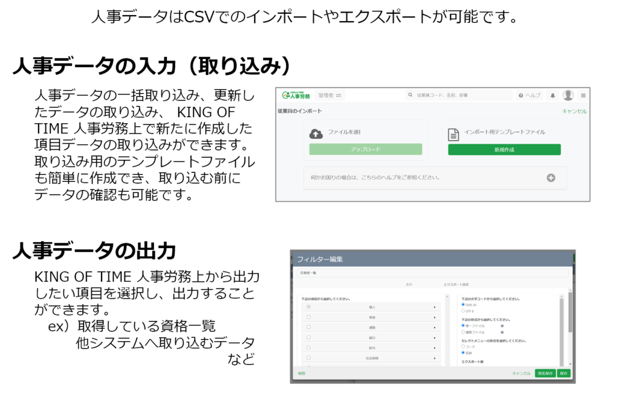Open the 管理者 role switcher
Viewport: 619px width, 414px height.
point(330,95)
